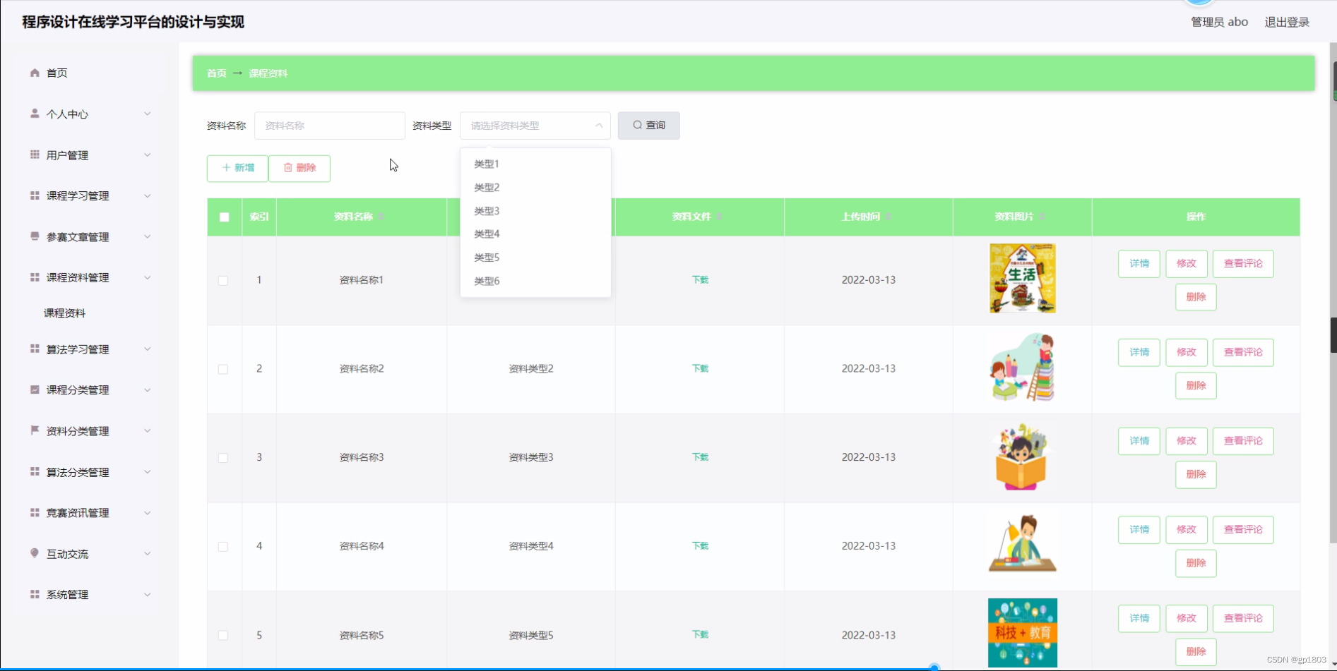
Task: Click the 个人中心 person icon
Action: [33, 114]
